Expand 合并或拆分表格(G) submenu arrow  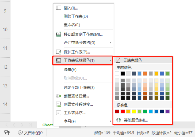coord(110,43)
